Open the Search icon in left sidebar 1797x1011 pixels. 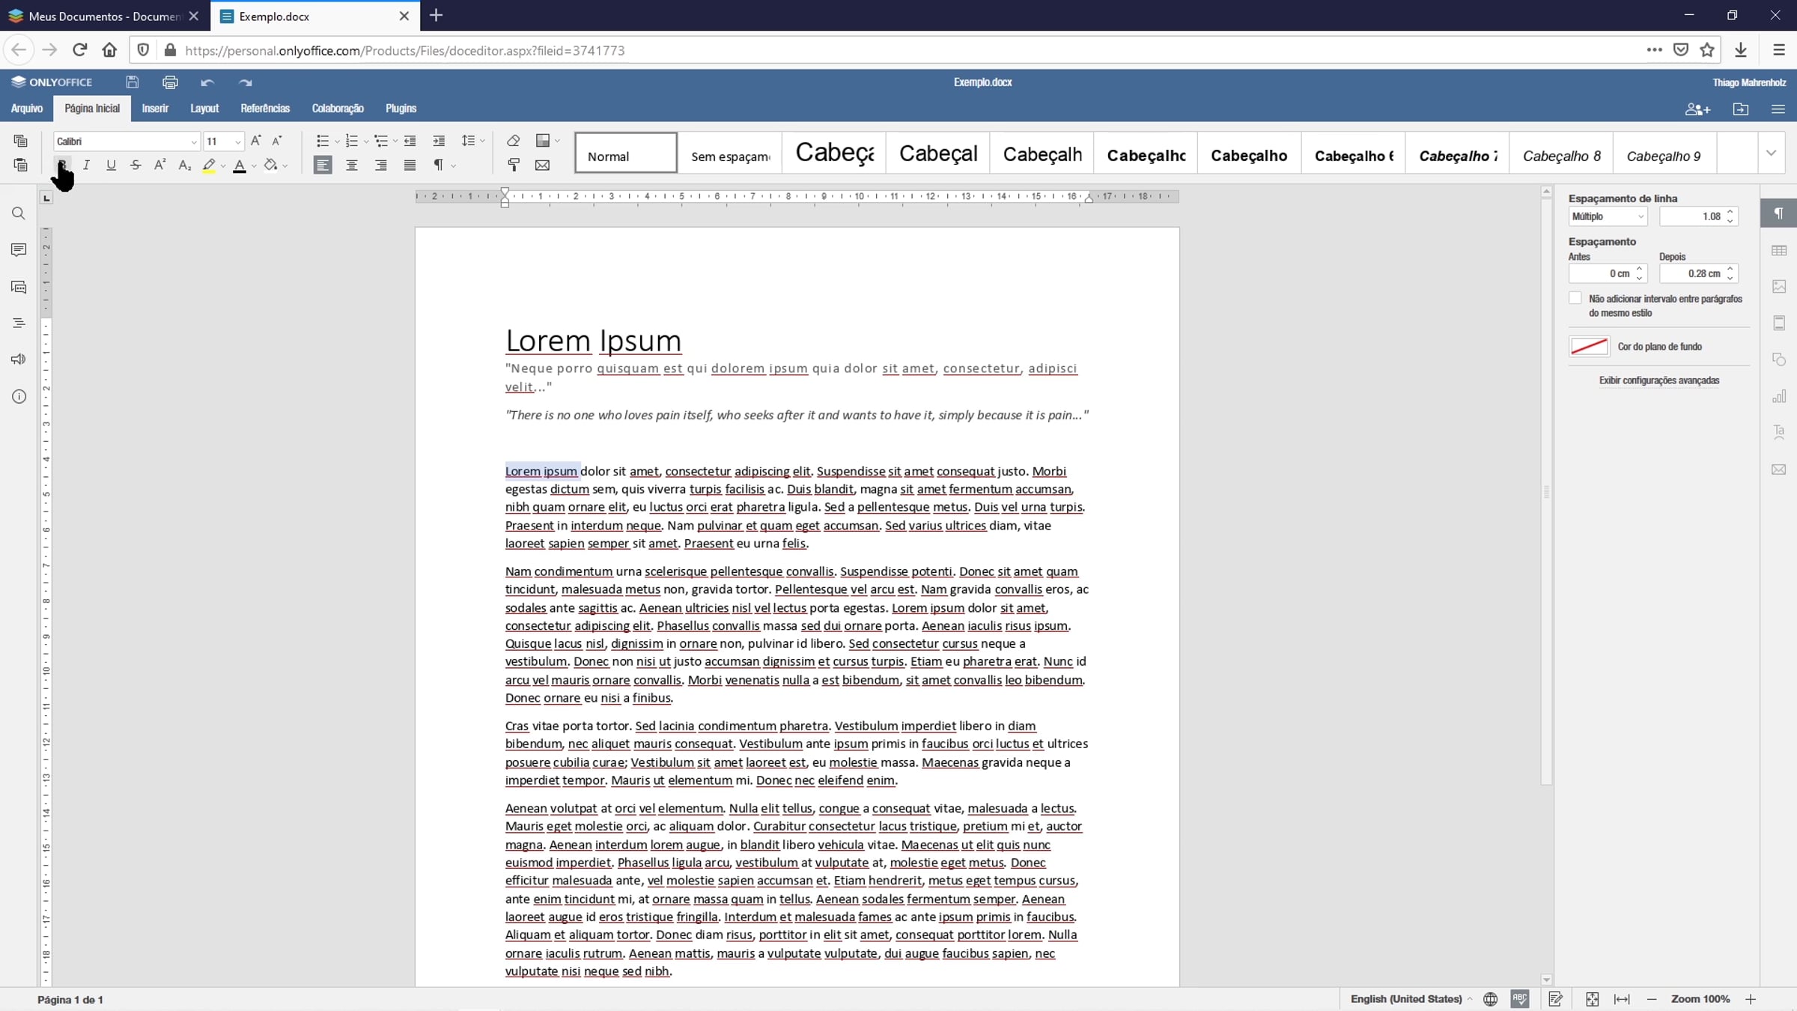point(19,214)
